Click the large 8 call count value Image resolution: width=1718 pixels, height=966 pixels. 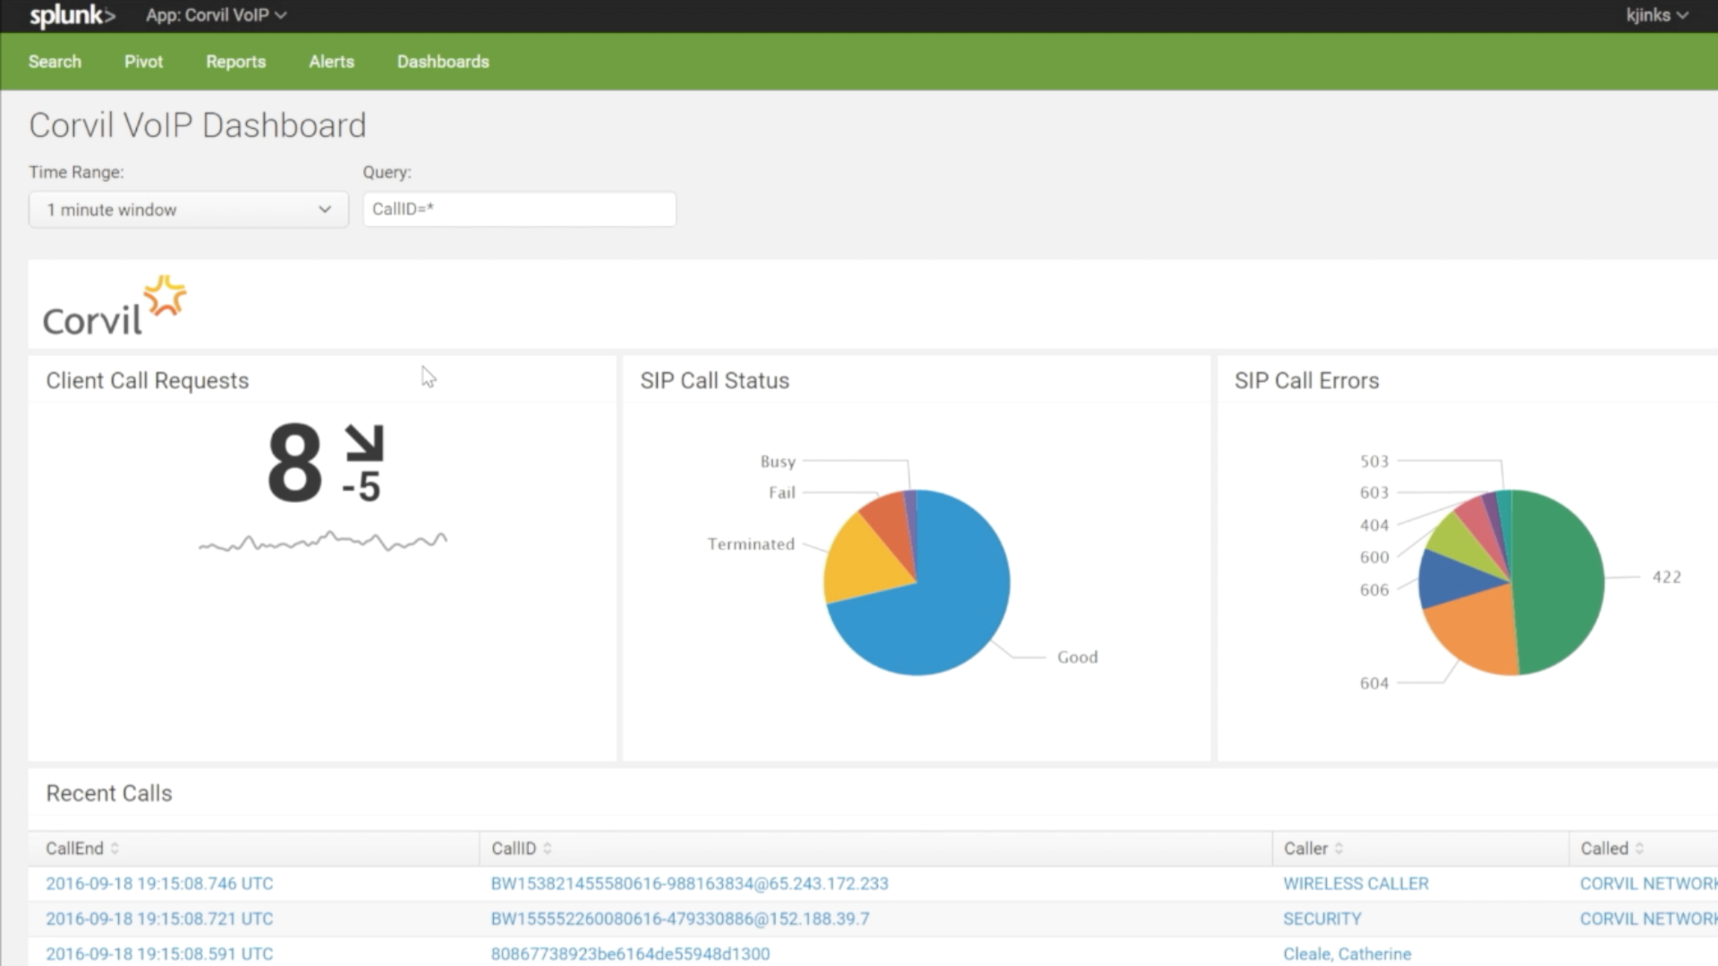pos(295,462)
